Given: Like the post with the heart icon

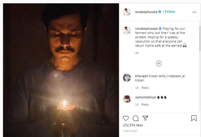Looking at the screenshot, I should 126,118.
